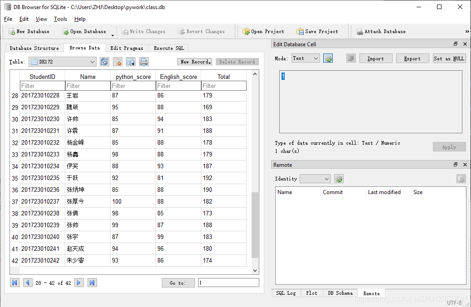Viewport: 471px width, 307px height.
Task: Open the Table selector dropdown DK172
Action: [63, 62]
